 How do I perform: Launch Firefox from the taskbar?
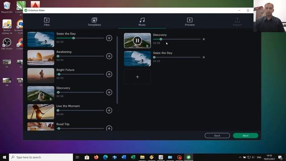[x=96, y=157]
